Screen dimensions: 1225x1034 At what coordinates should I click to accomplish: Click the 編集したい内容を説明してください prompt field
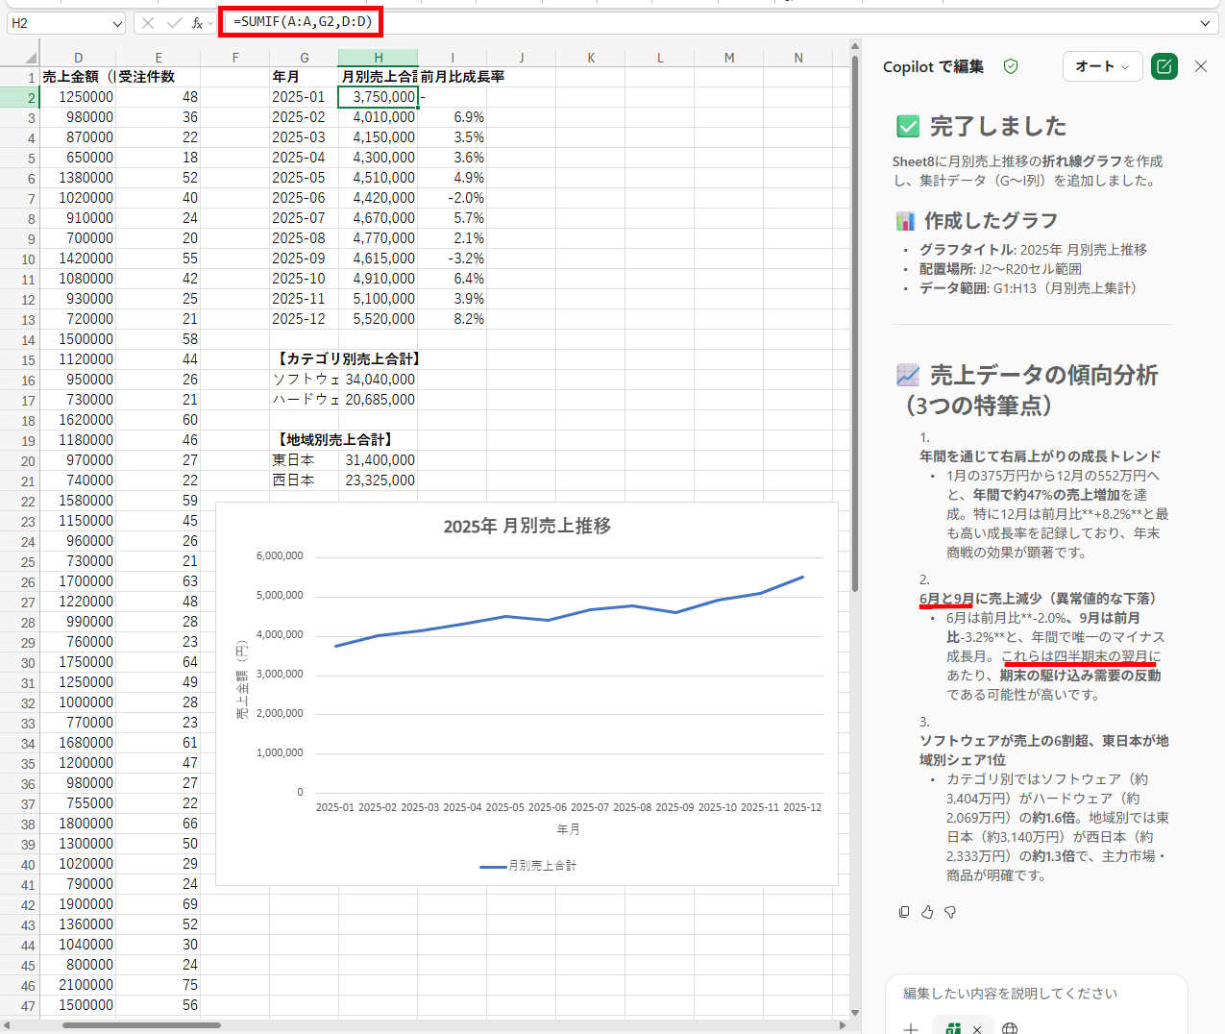click(x=1010, y=994)
